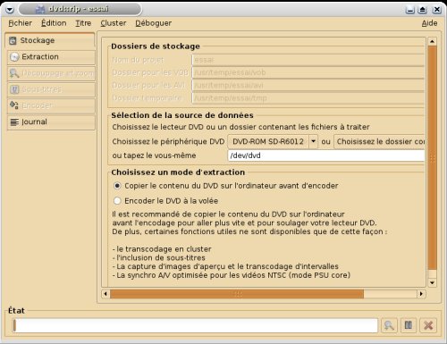The height and width of the screenshot is (344, 447).
Task: Click Choisissez le dossier button
Action: [379, 141]
